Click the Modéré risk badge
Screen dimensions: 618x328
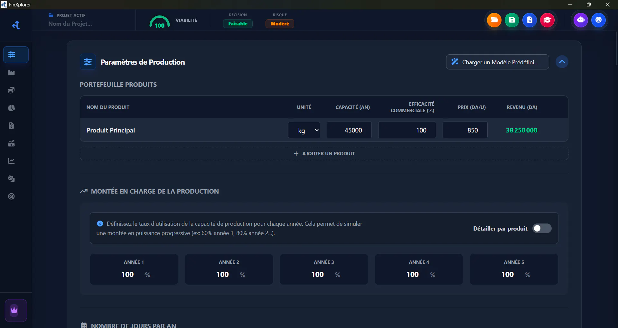pyautogui.click(x=280, y=24)
